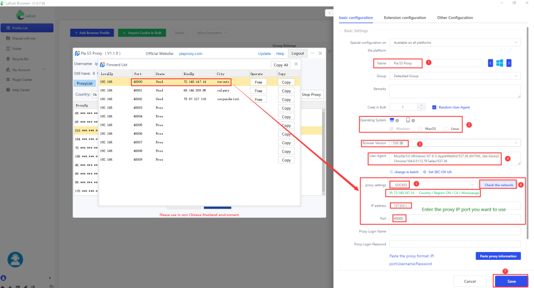Image resolution: width=534 pixels, height=288 pixels.
Task: Click Logout button in Pia S5 Proxy
Action: pyautogui.click(x=298, y=54)
